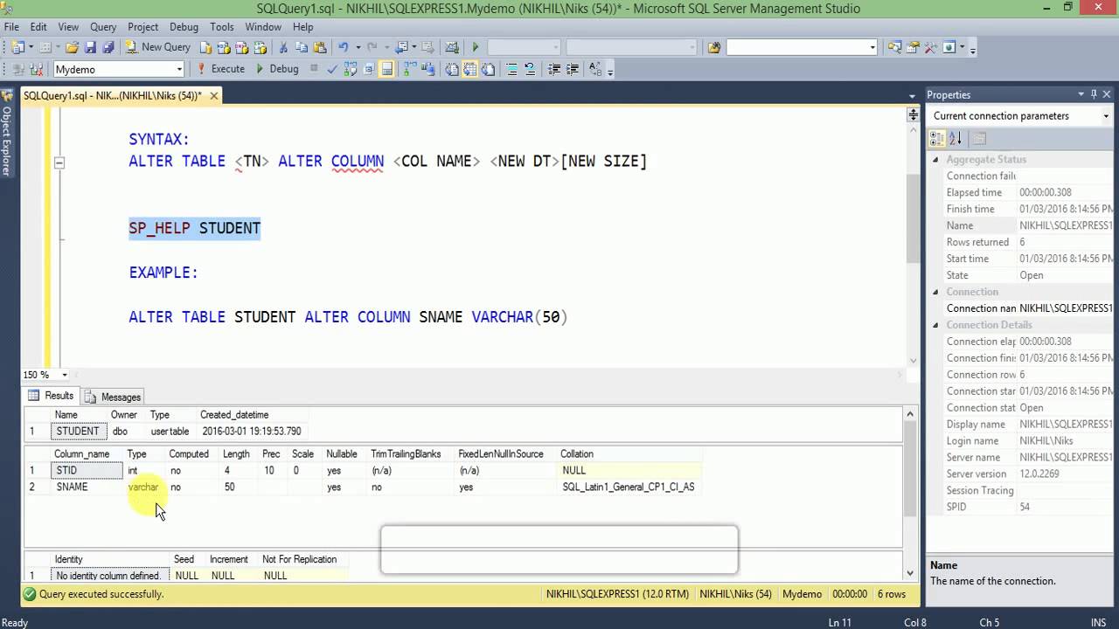
Task: Click the query editor vertical scrollbar thumb
Action: tap(914, 218)
